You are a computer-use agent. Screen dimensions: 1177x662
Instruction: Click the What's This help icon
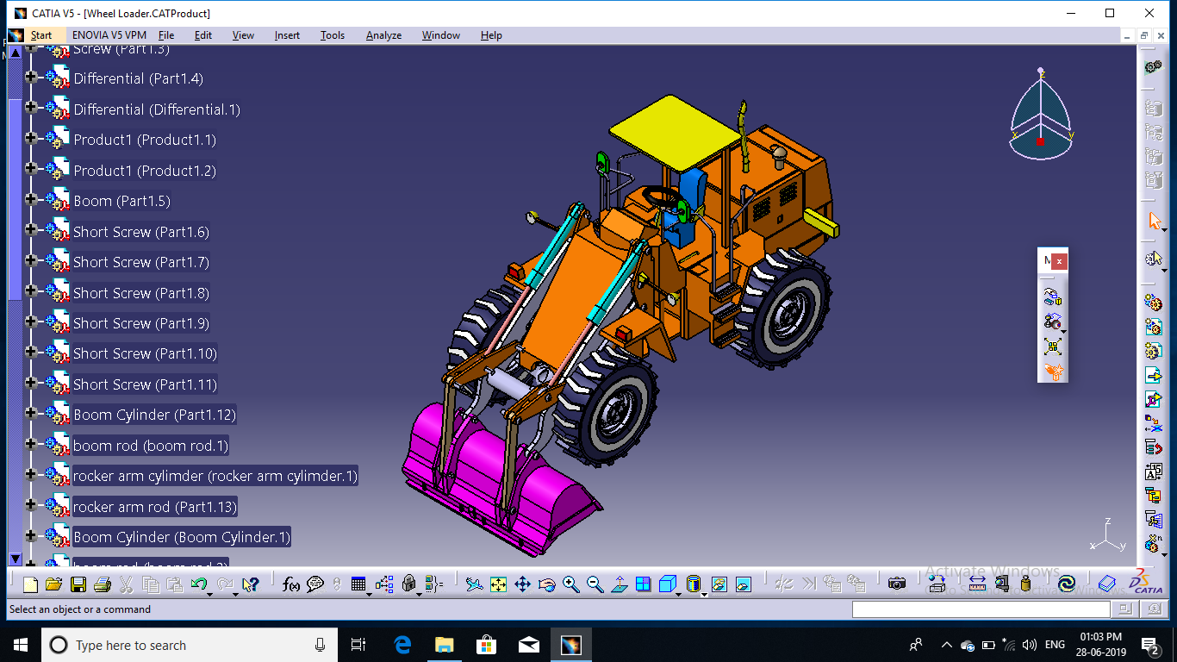[251, 584]
